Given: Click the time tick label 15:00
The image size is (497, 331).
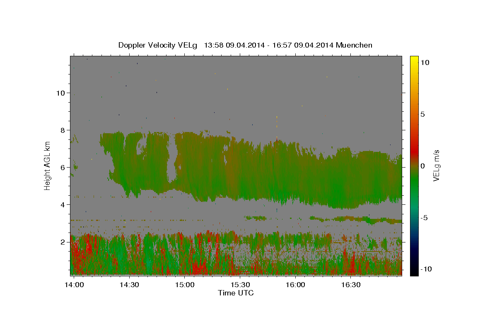Looking at the screenshot, I should click(x=185, y=285).
